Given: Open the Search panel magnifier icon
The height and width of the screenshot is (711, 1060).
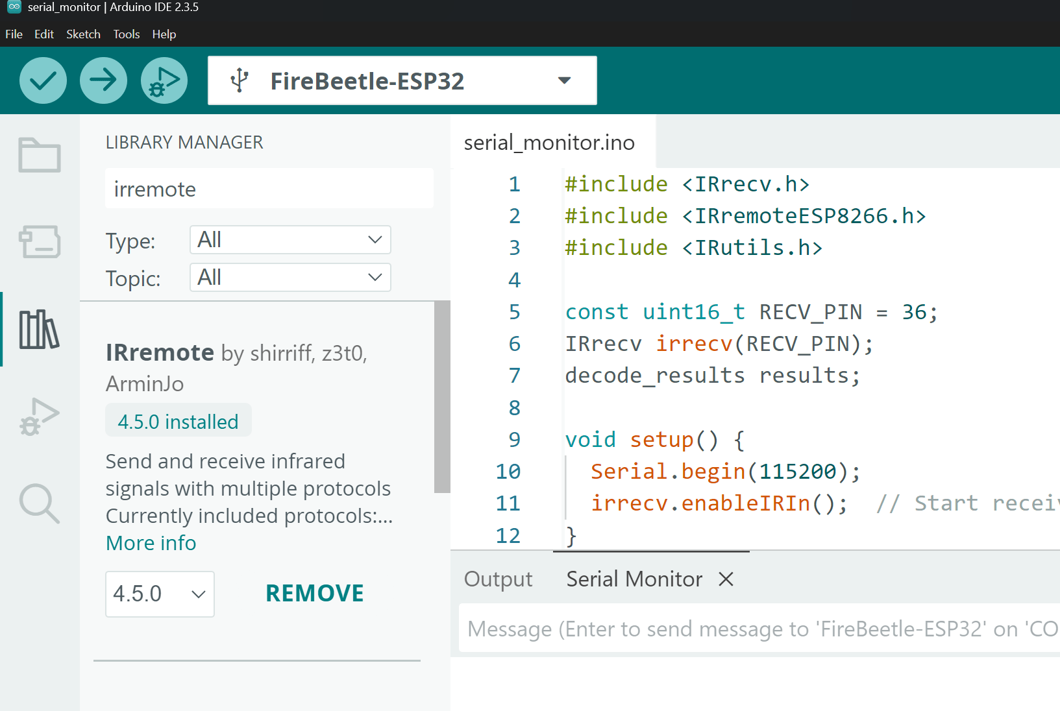Looking at the screenshot, I should coord(40,503).
